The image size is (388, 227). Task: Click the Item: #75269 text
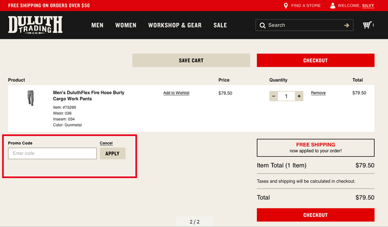[x=64, y=107]
